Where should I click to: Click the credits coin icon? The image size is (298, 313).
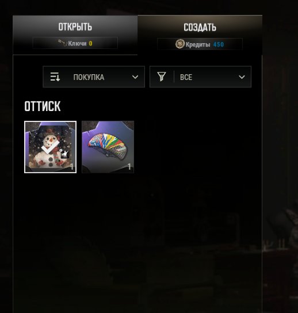(180, 44)
